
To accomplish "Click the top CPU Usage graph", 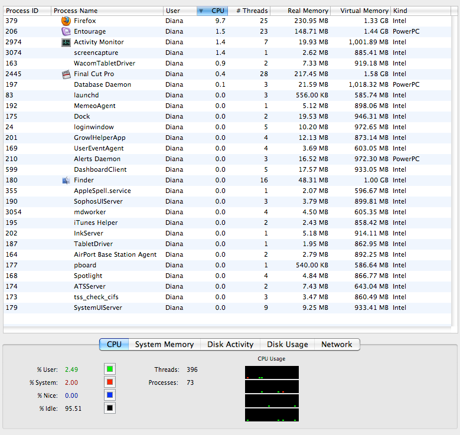I will [x=272, y=372].
